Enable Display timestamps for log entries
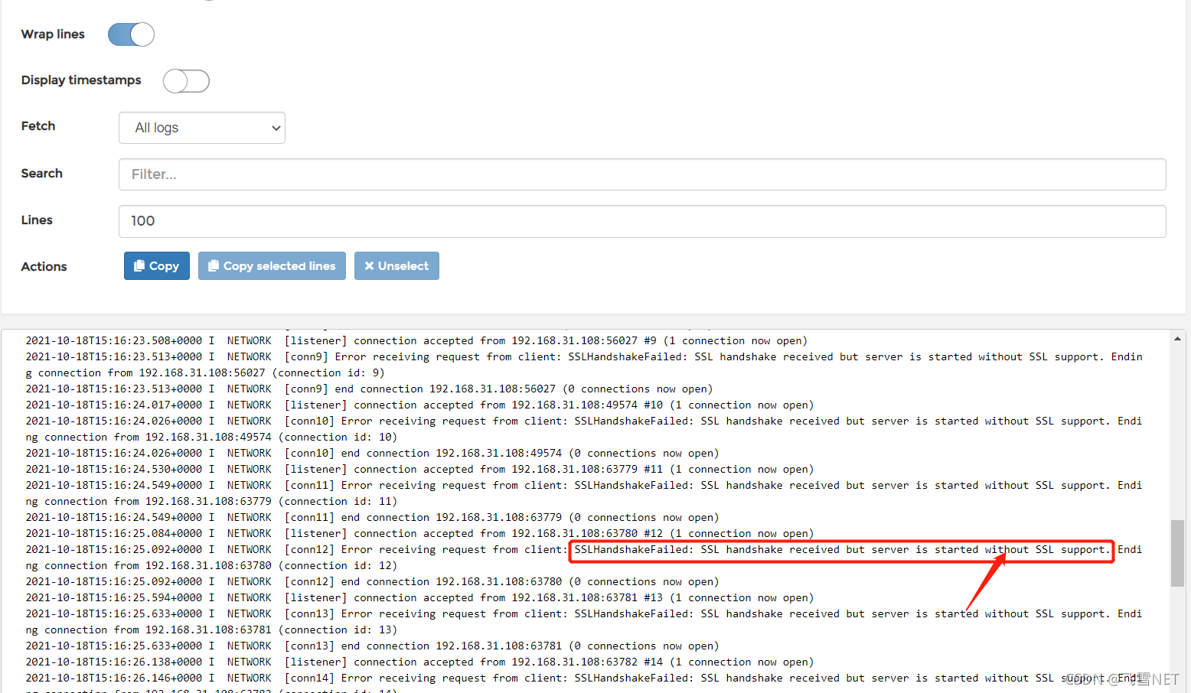Screen dimensions: 1191x693 click(x=185, y=80)
